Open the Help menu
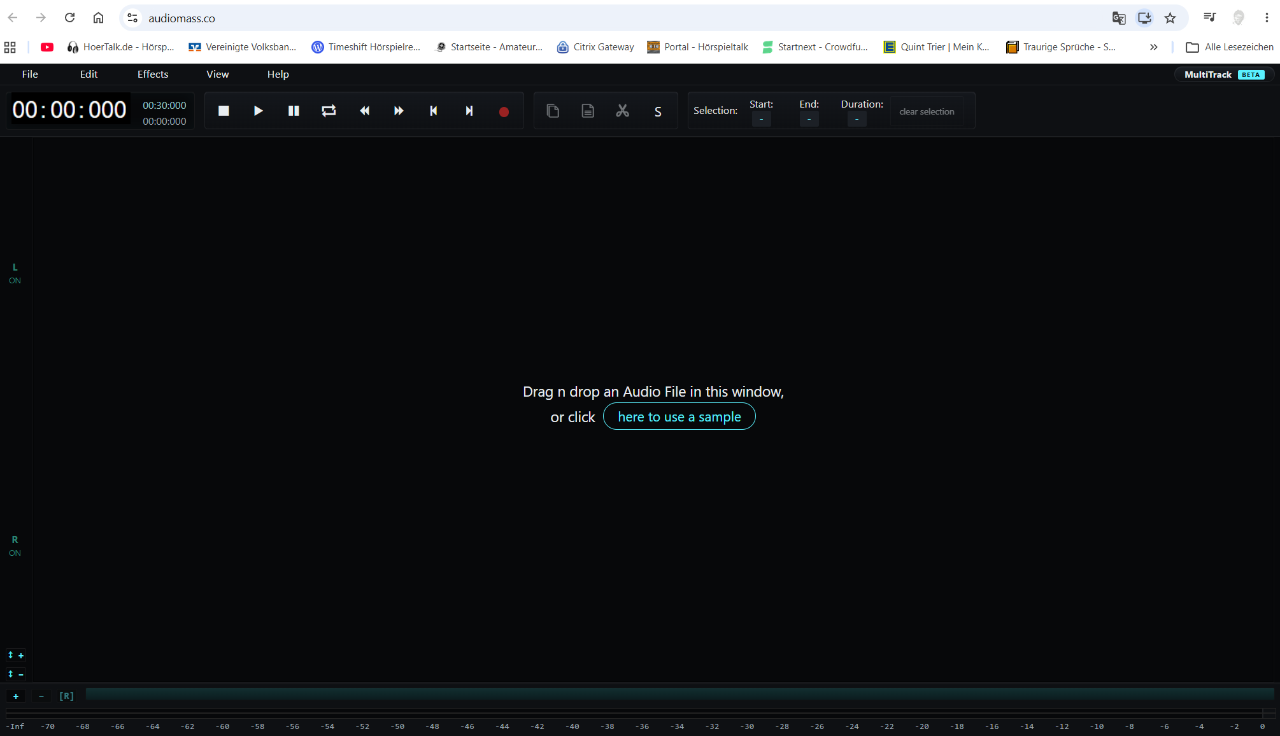This screenshot has width=1280, height=736. pos(278,74)
